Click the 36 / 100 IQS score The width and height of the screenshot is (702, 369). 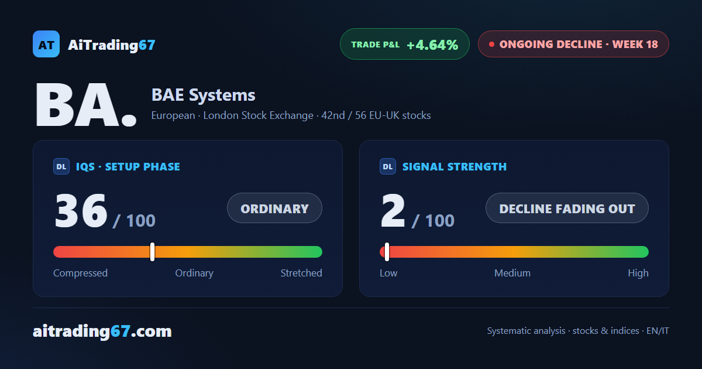click(105, 211)
